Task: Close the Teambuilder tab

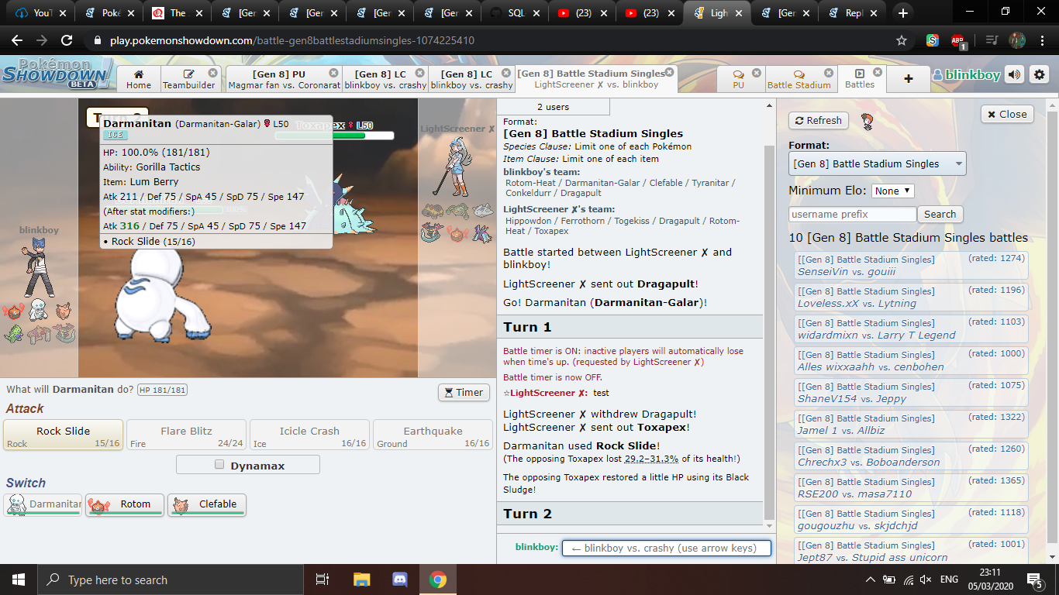Action: pos(213,72)
